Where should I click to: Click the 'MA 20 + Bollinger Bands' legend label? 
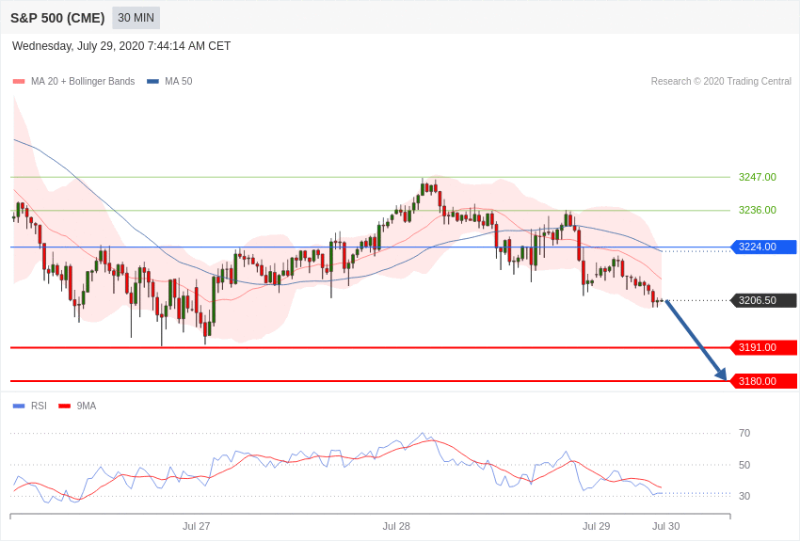tap(83, 81)
